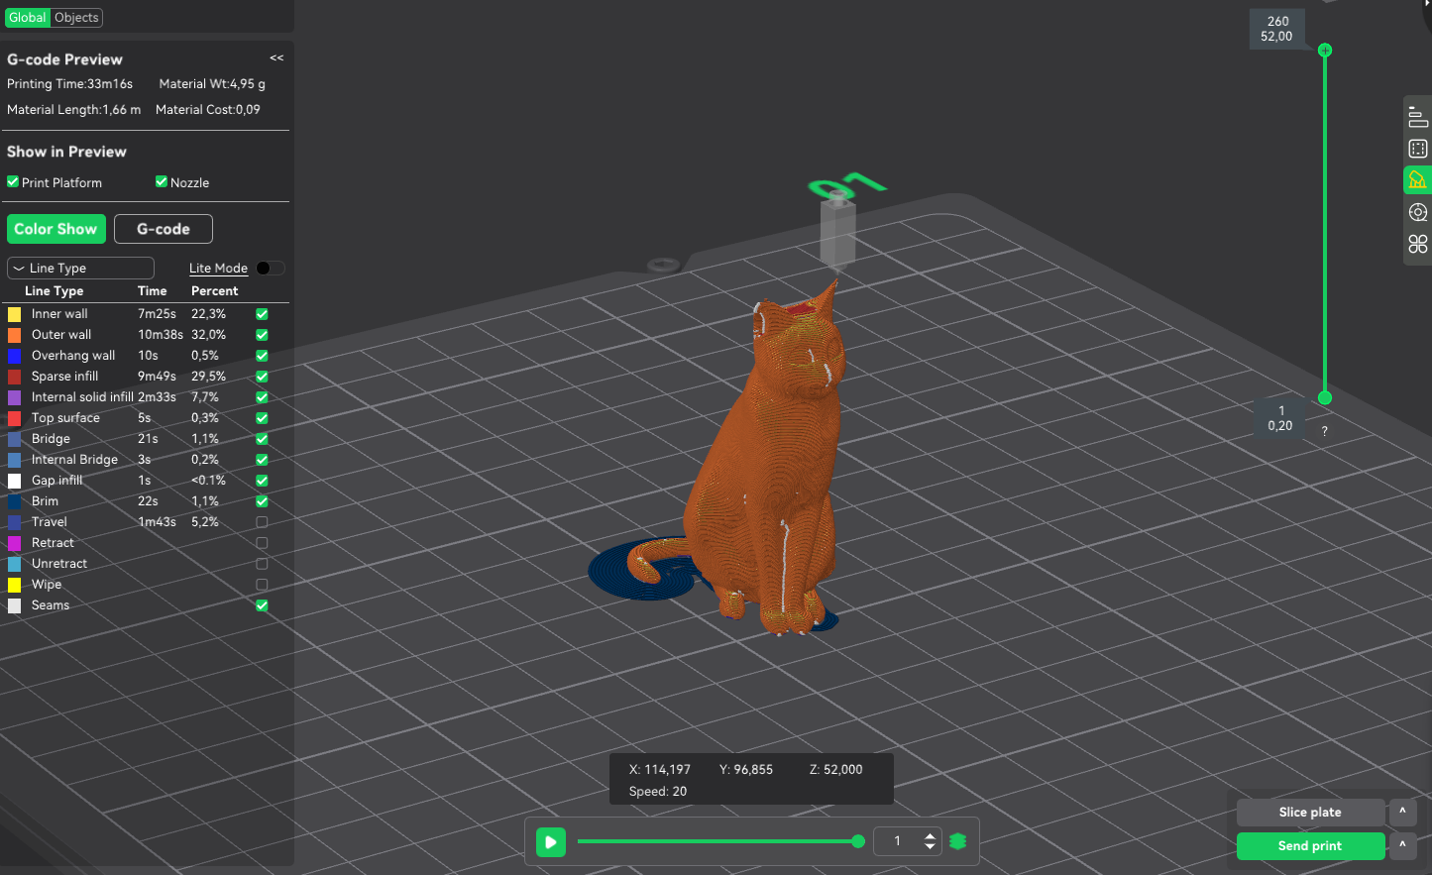Increase the step counter with up arrow

click(930, 835)
